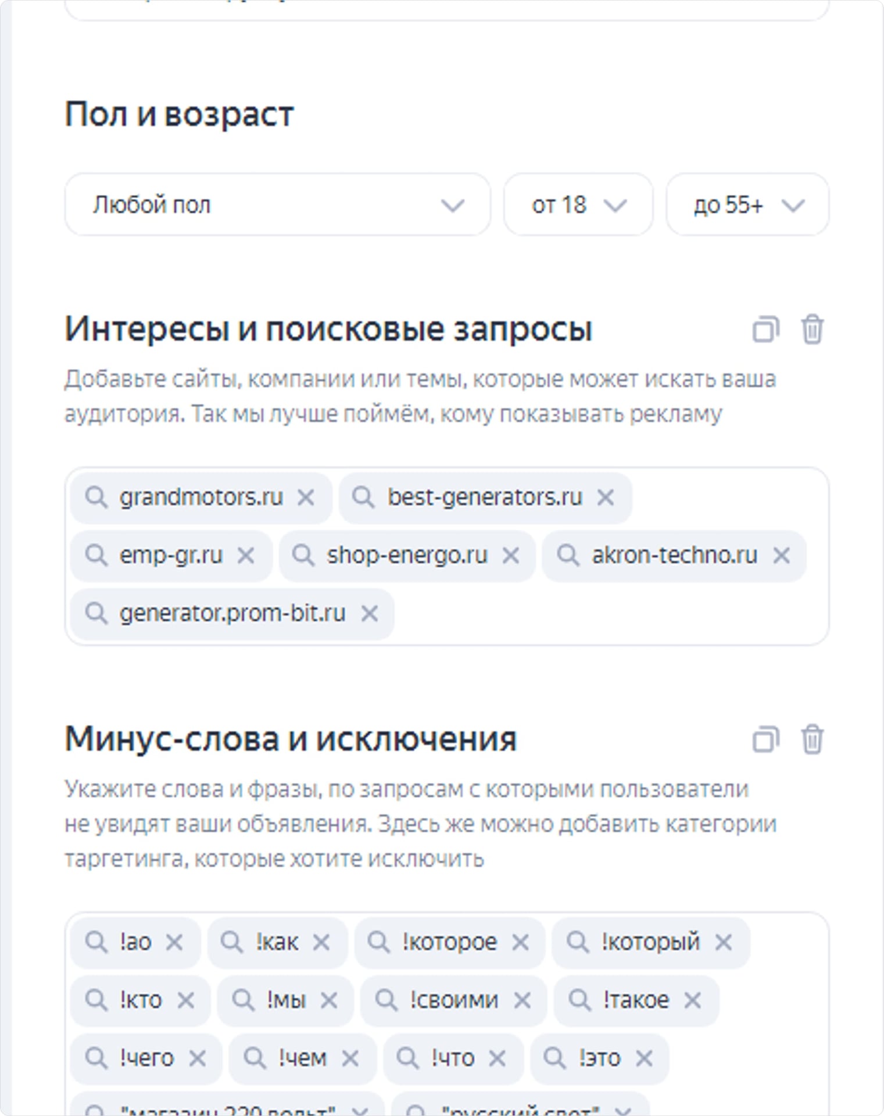884x1116 pixels.
Task: Delete the minus-words and exclusions block
Action: [812, 740]
